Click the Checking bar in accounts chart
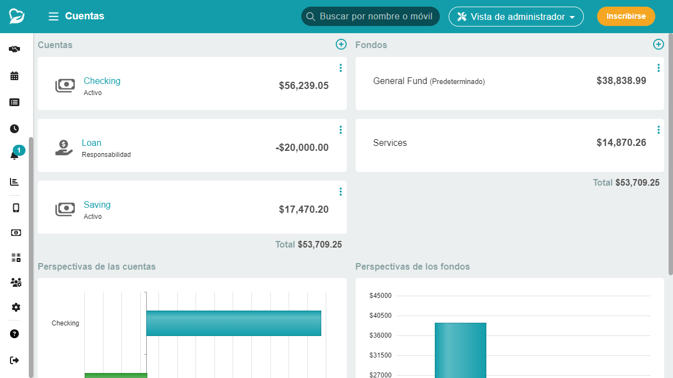 pyautogui.click(x=234, y=323)
